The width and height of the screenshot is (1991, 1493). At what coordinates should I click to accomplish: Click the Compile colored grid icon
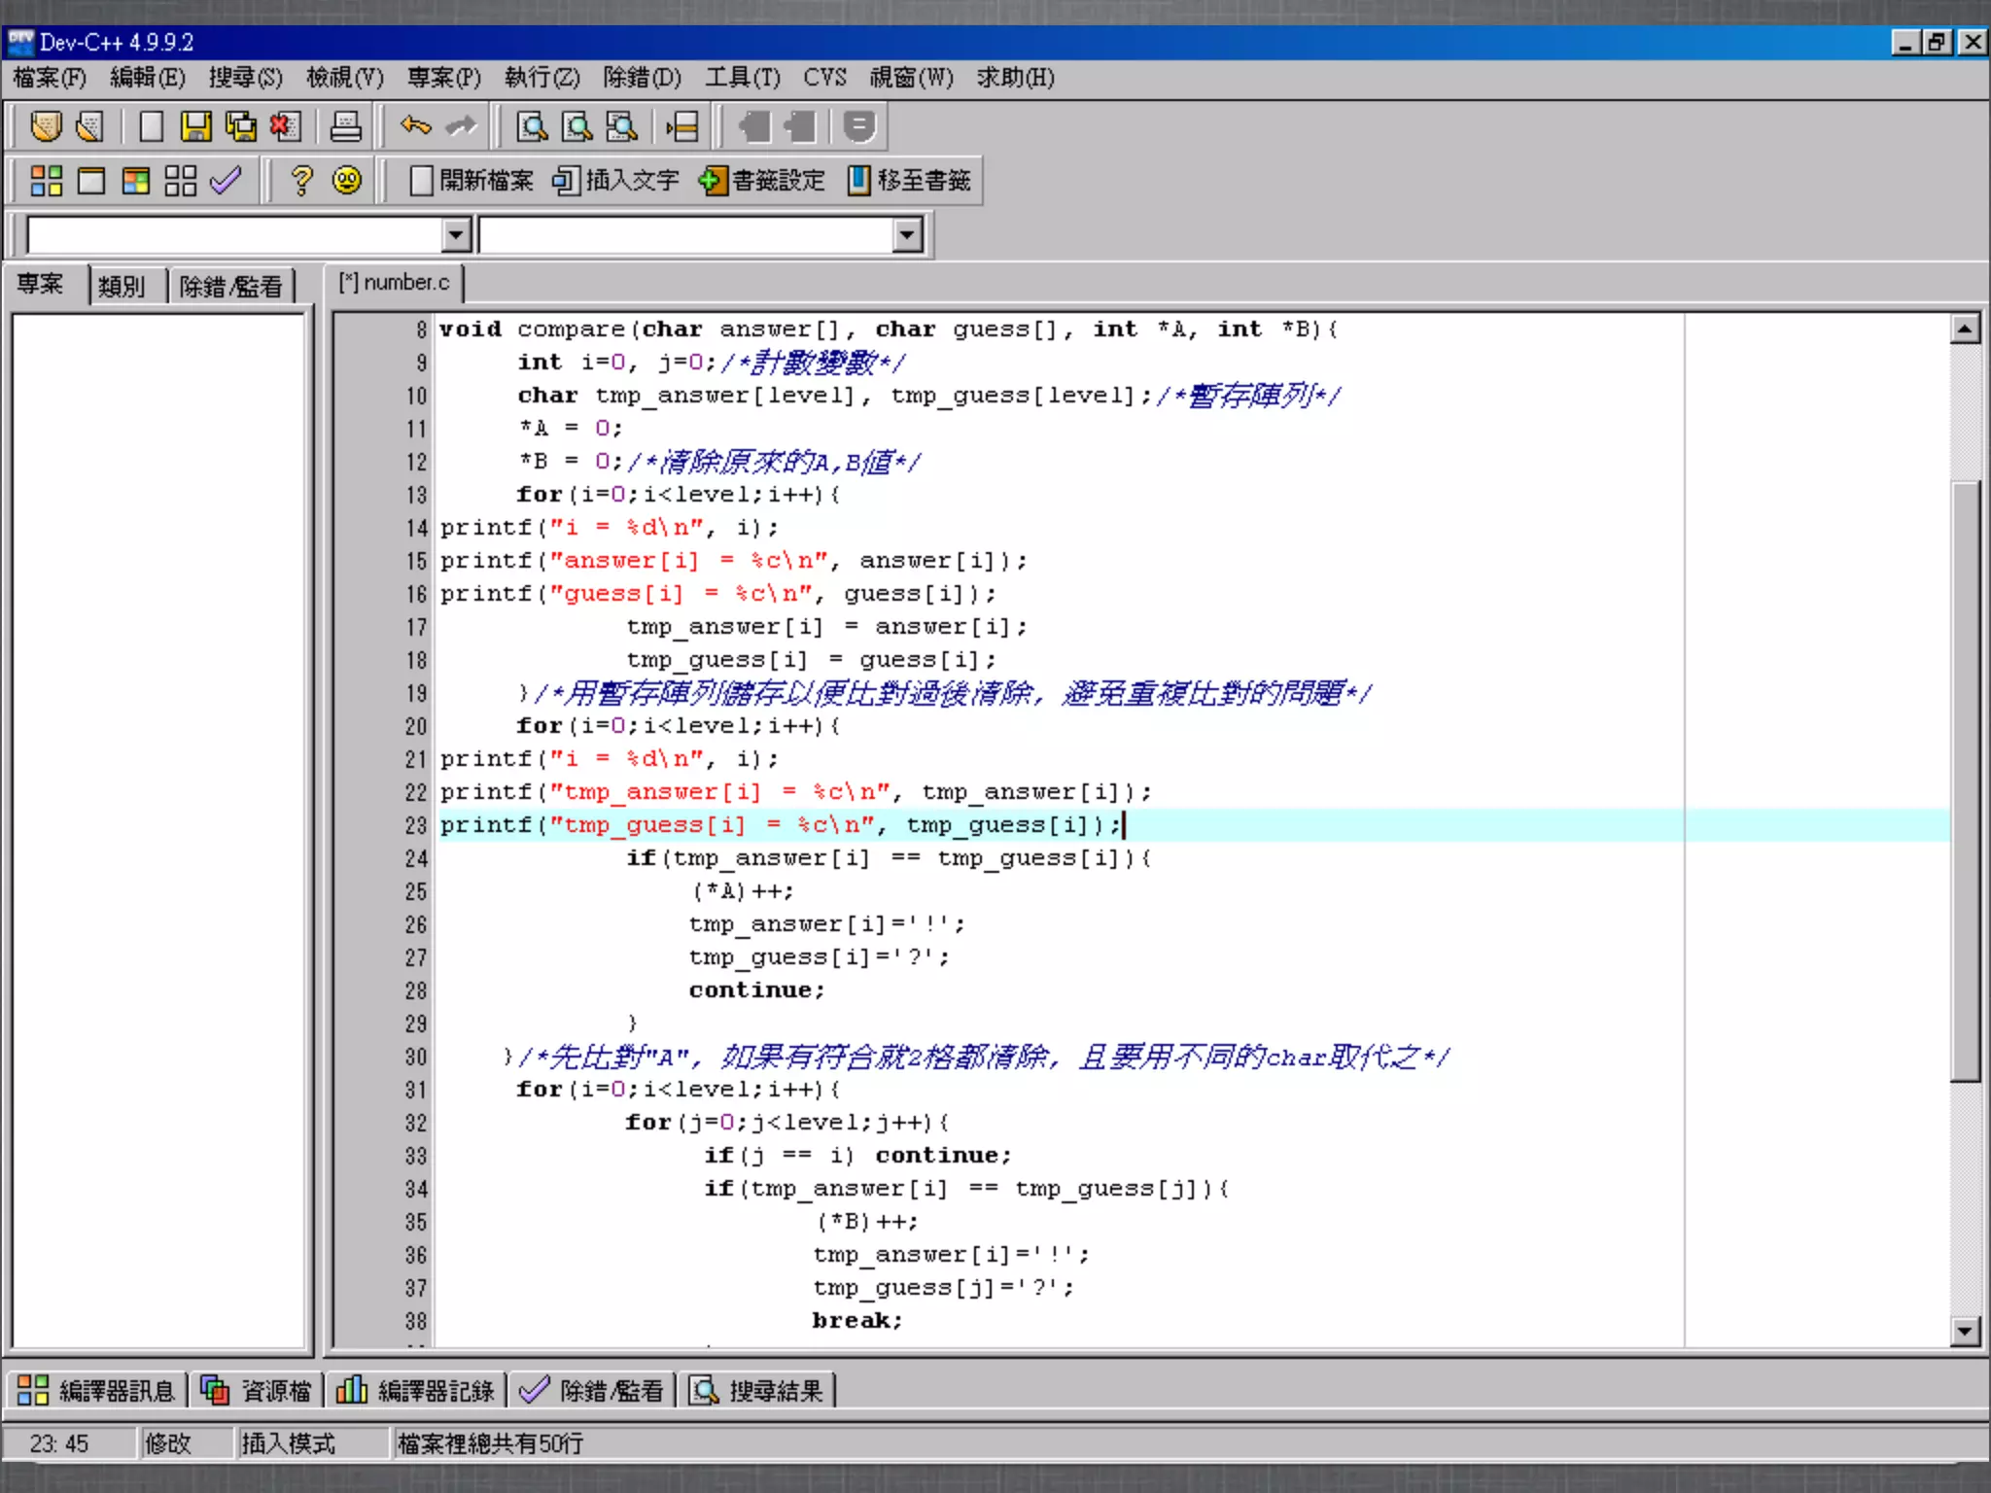(46, 181)
